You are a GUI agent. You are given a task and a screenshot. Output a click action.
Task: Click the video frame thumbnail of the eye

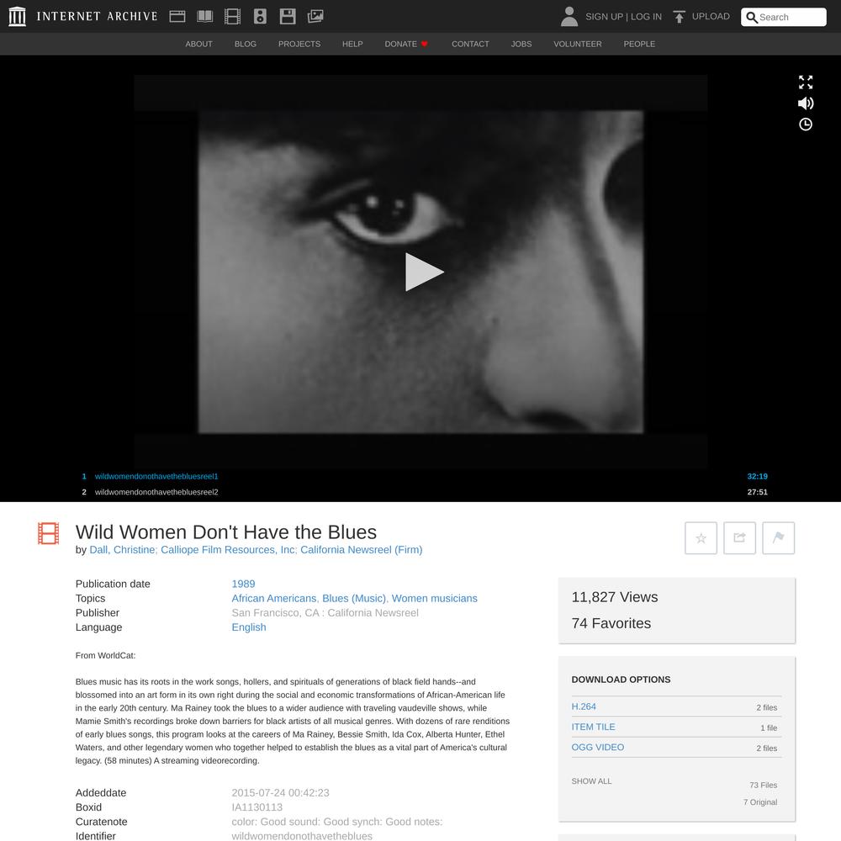(x=420, y=272)
